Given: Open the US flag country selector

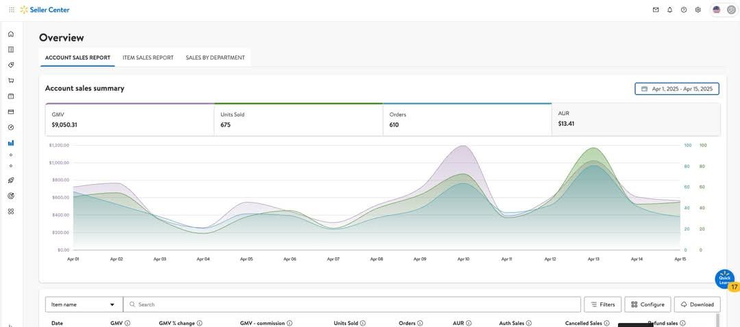Looking at the screenshot, I should (717, 10).
